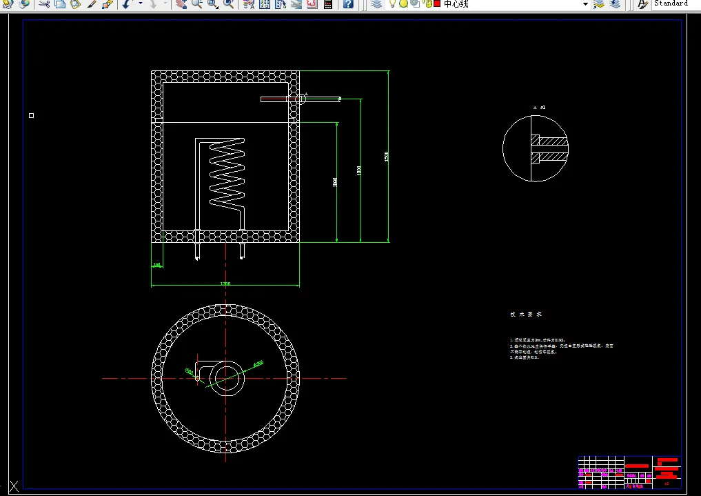This screenshot has height=496, width=701.
Task: Select the Zoom Window tool
Action: tap(213, 3)
